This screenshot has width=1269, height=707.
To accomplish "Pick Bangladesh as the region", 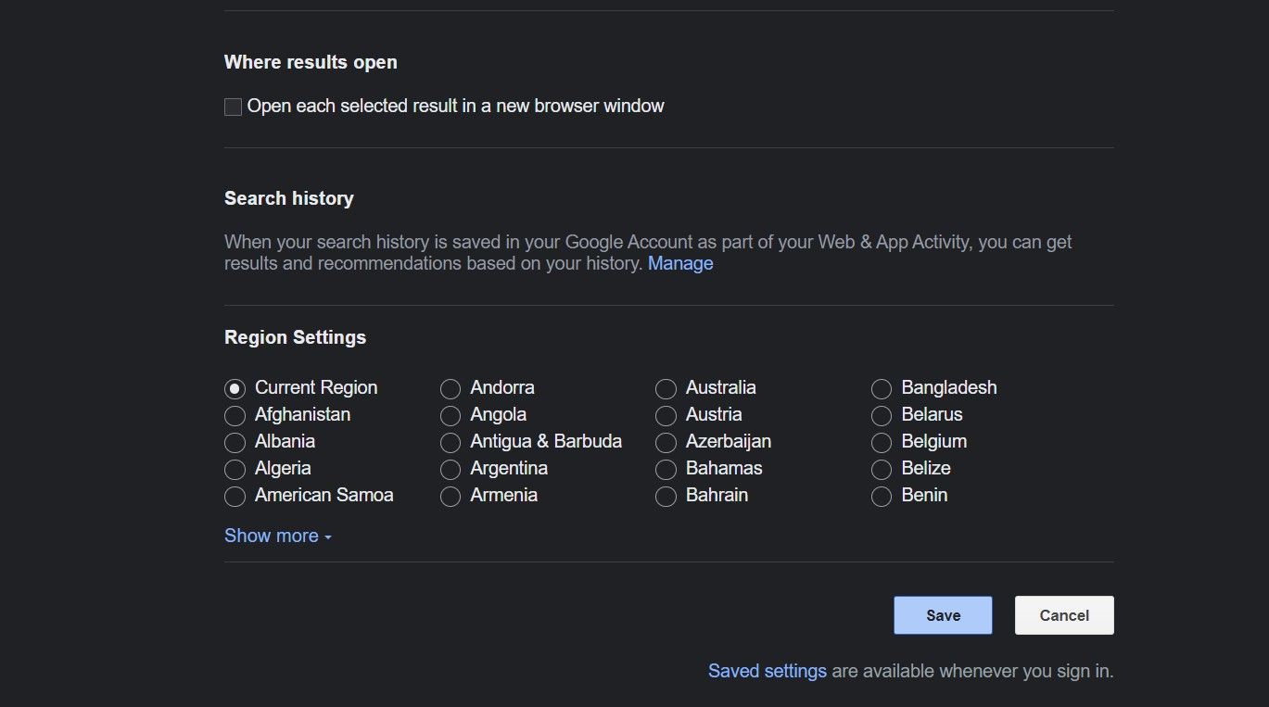I will [882, 388].
